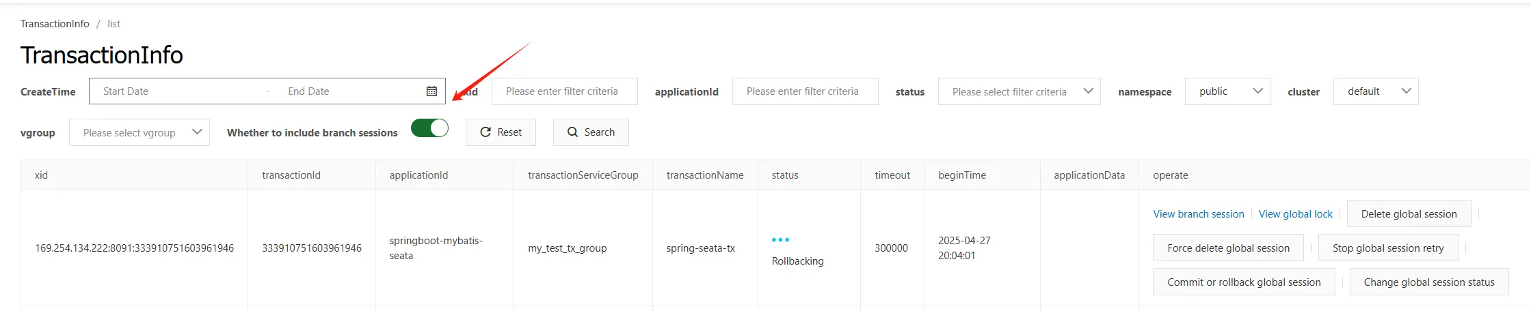The width and height of the screenshot is (1531, 311).
Task: Click Force delete global session
Action: click(1228, 248)
